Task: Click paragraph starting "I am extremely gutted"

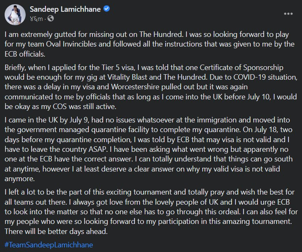Action: point(151,45)
